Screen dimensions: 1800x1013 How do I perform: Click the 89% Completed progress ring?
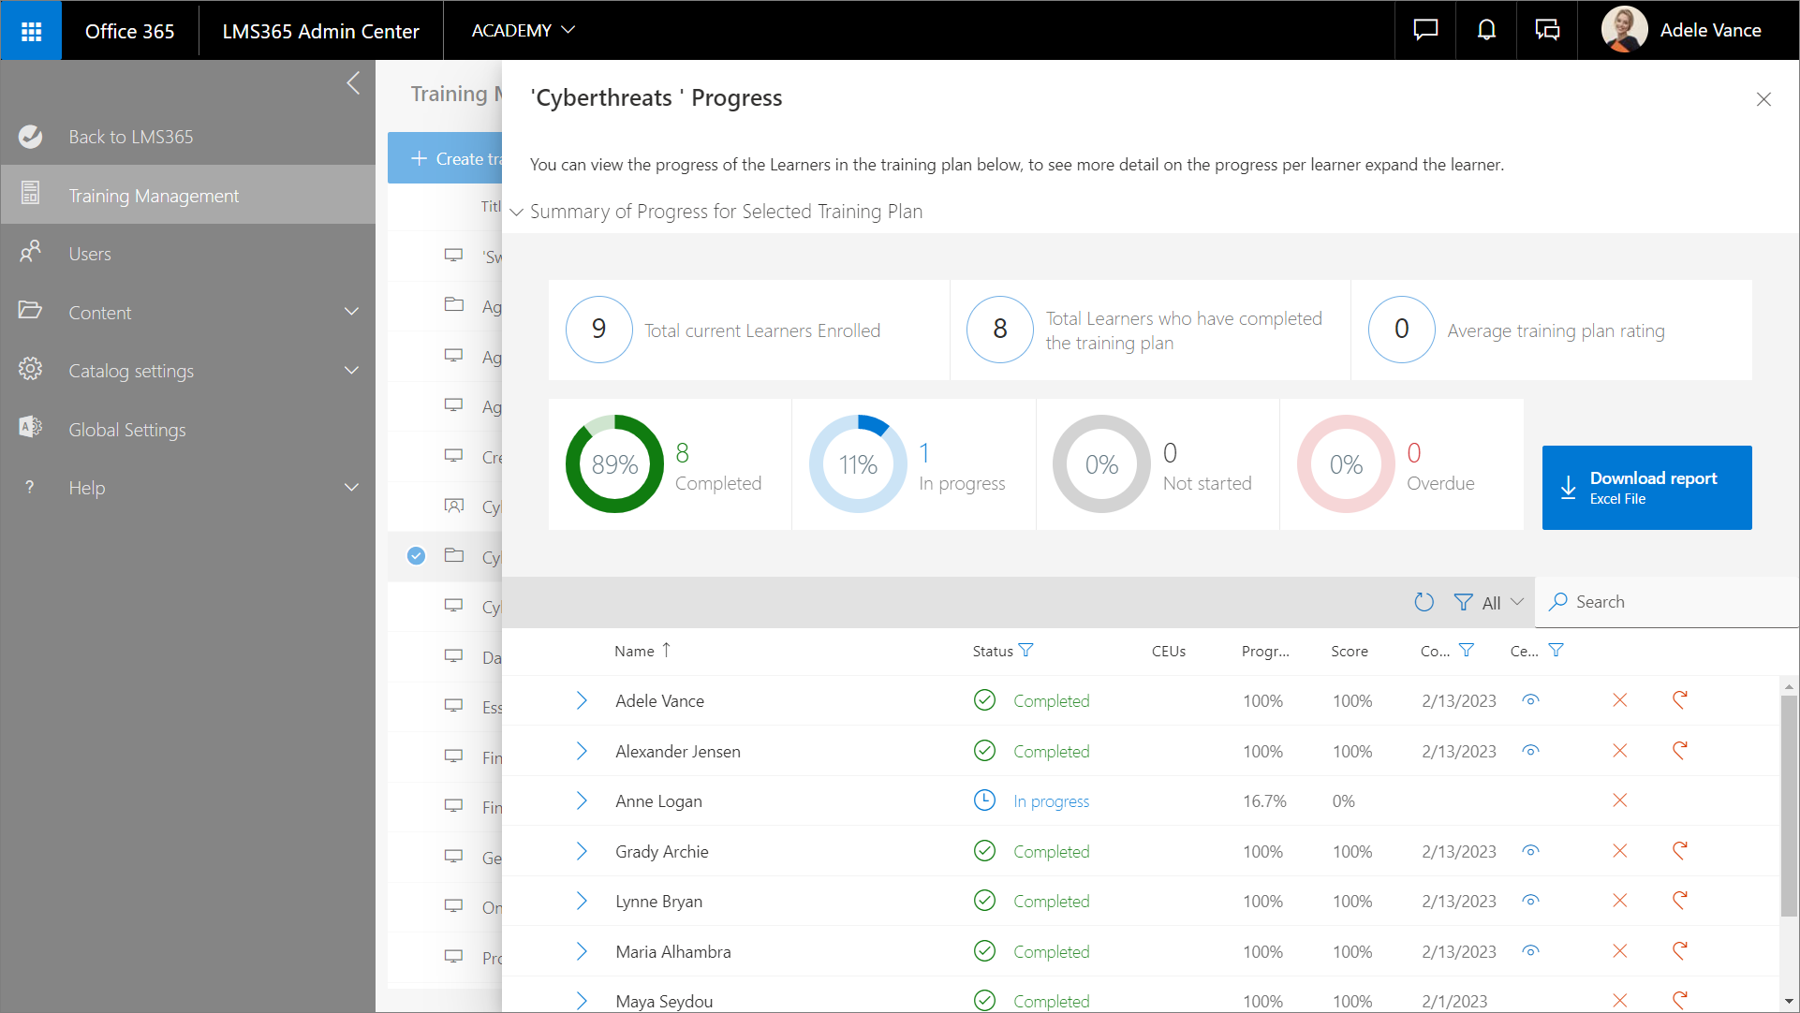[x=614, y=464]
